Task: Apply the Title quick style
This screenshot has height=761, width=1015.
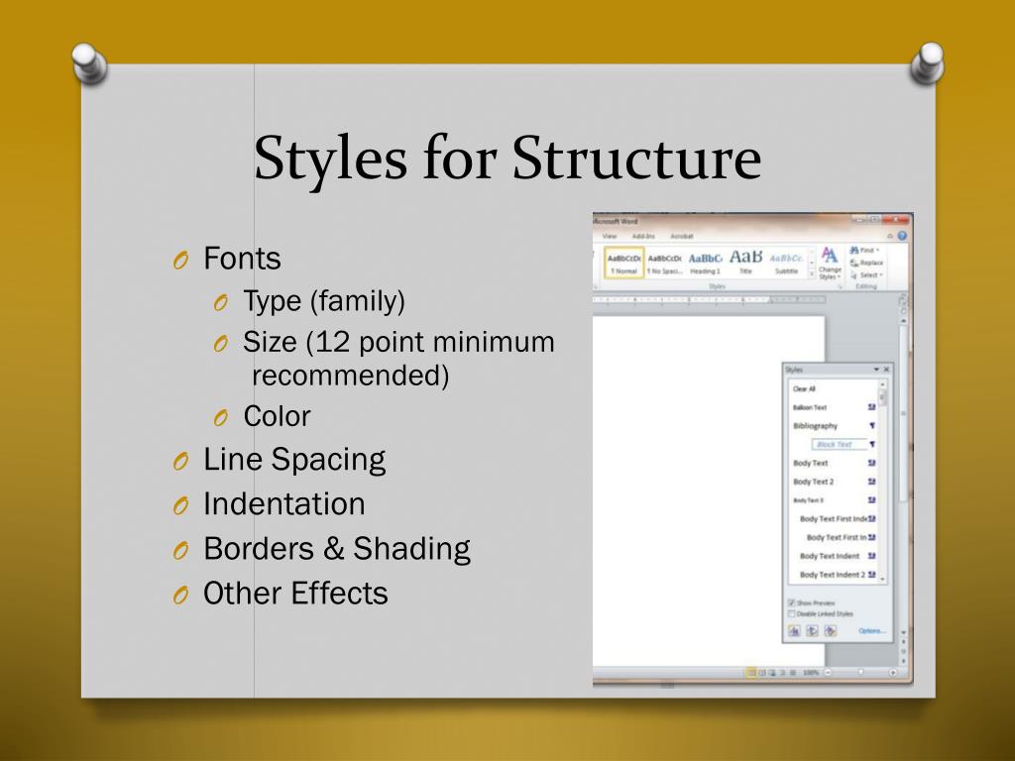Action: pyautogui.click(x=745, y=263)
